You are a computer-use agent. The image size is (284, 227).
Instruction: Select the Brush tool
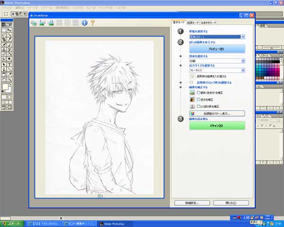coord(9,45)
